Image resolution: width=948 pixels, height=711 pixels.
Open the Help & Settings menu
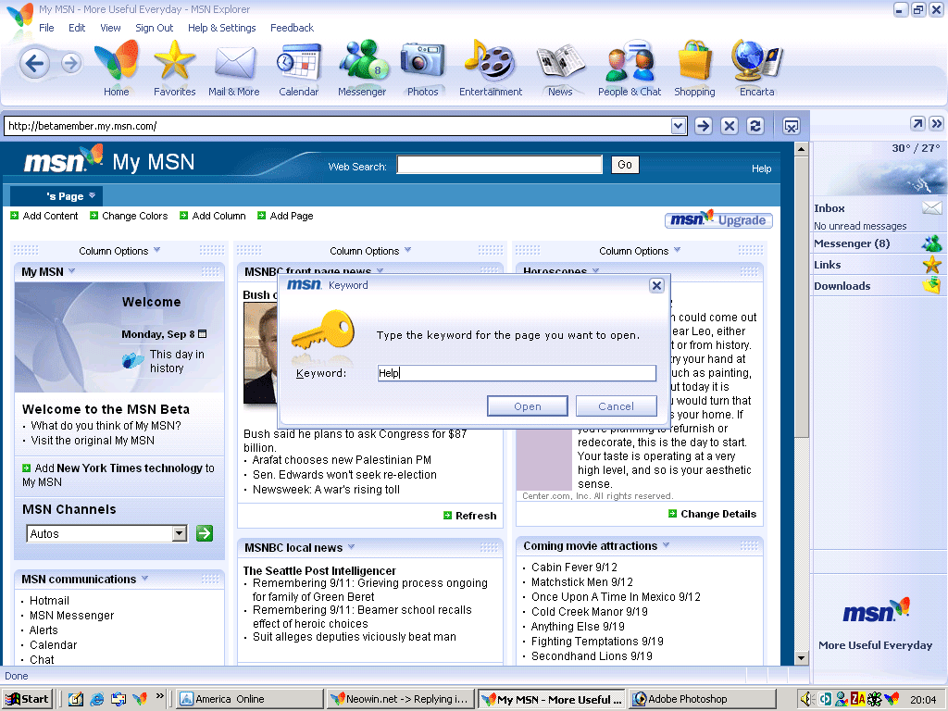(x=222, y=28)
